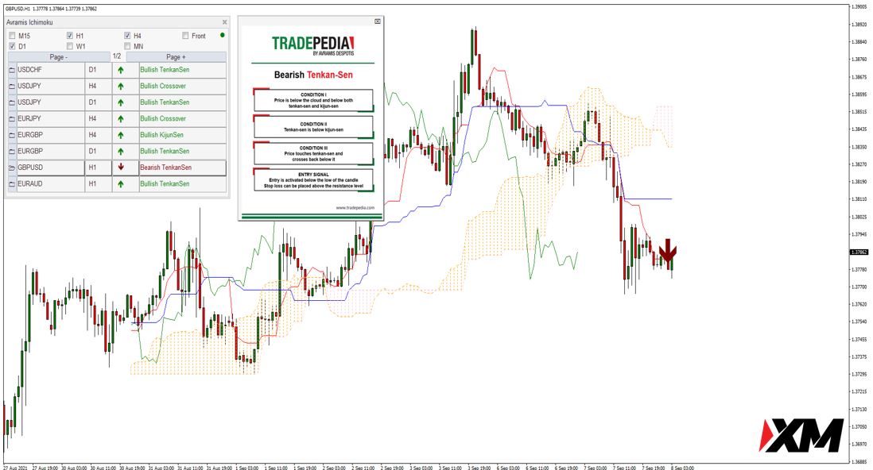
Task: Uncheck the H4 timeframe checkbox
Action: (127, 36)
